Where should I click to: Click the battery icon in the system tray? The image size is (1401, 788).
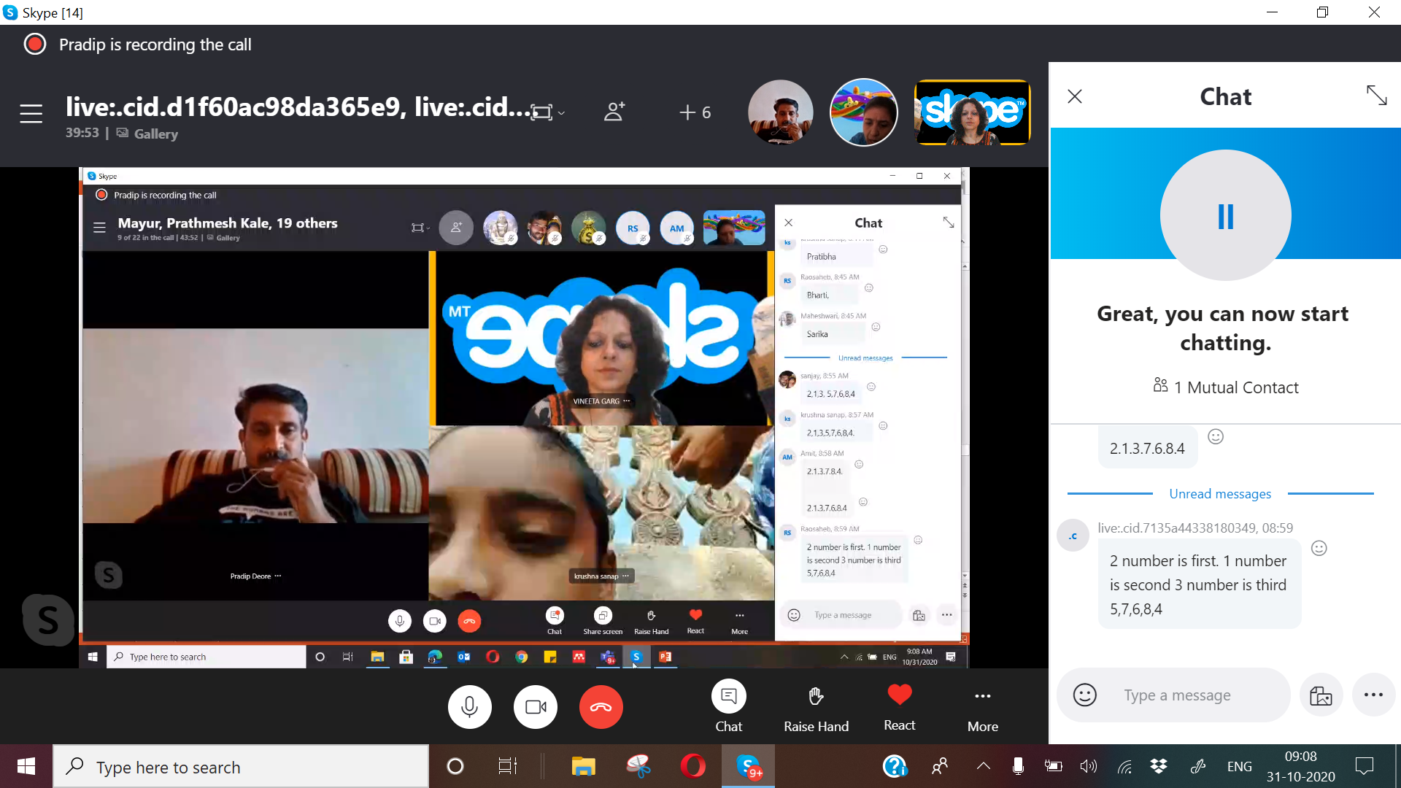1053,766
